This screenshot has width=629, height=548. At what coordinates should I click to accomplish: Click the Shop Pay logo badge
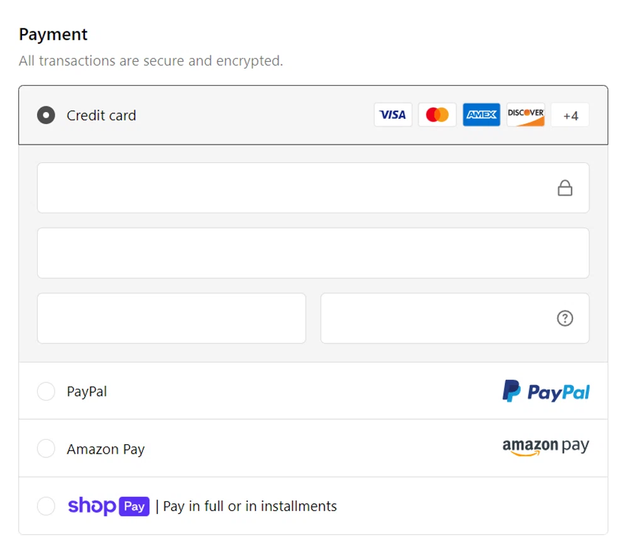click(109, 506)
